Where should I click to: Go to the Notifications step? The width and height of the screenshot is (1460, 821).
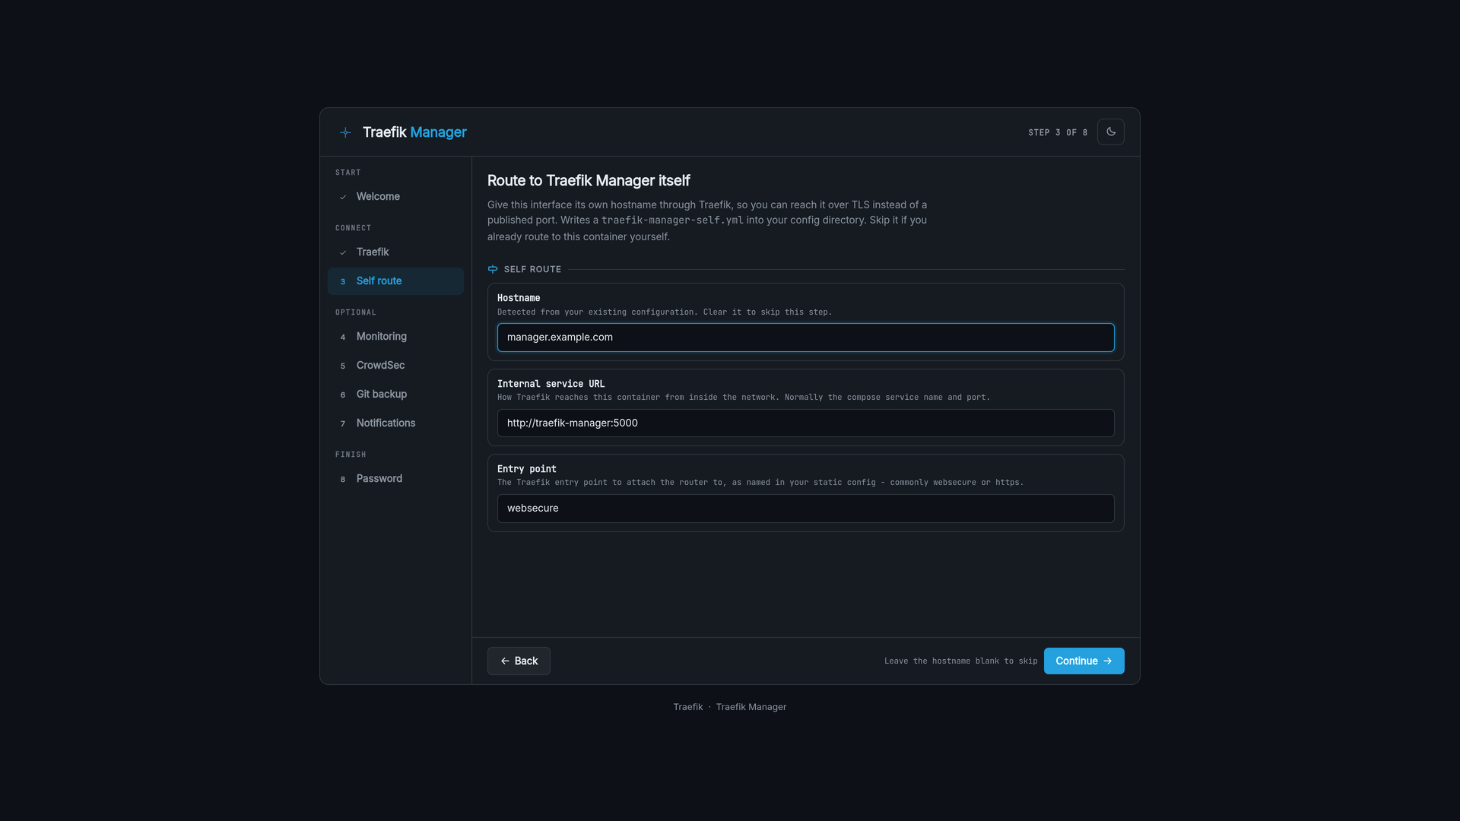[x=395, y=423]
